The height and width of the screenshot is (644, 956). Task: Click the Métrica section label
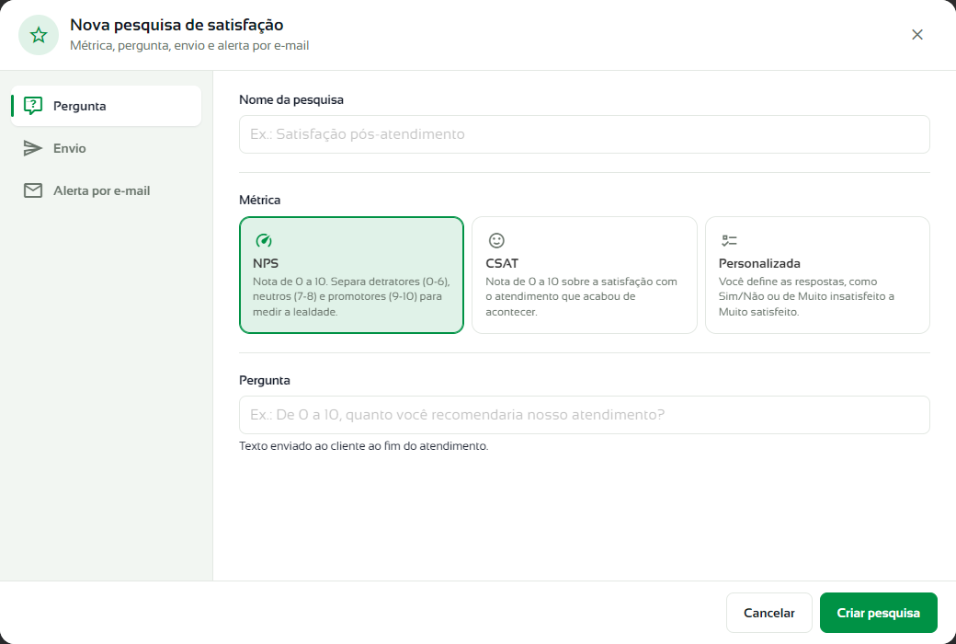coord(260,200)
